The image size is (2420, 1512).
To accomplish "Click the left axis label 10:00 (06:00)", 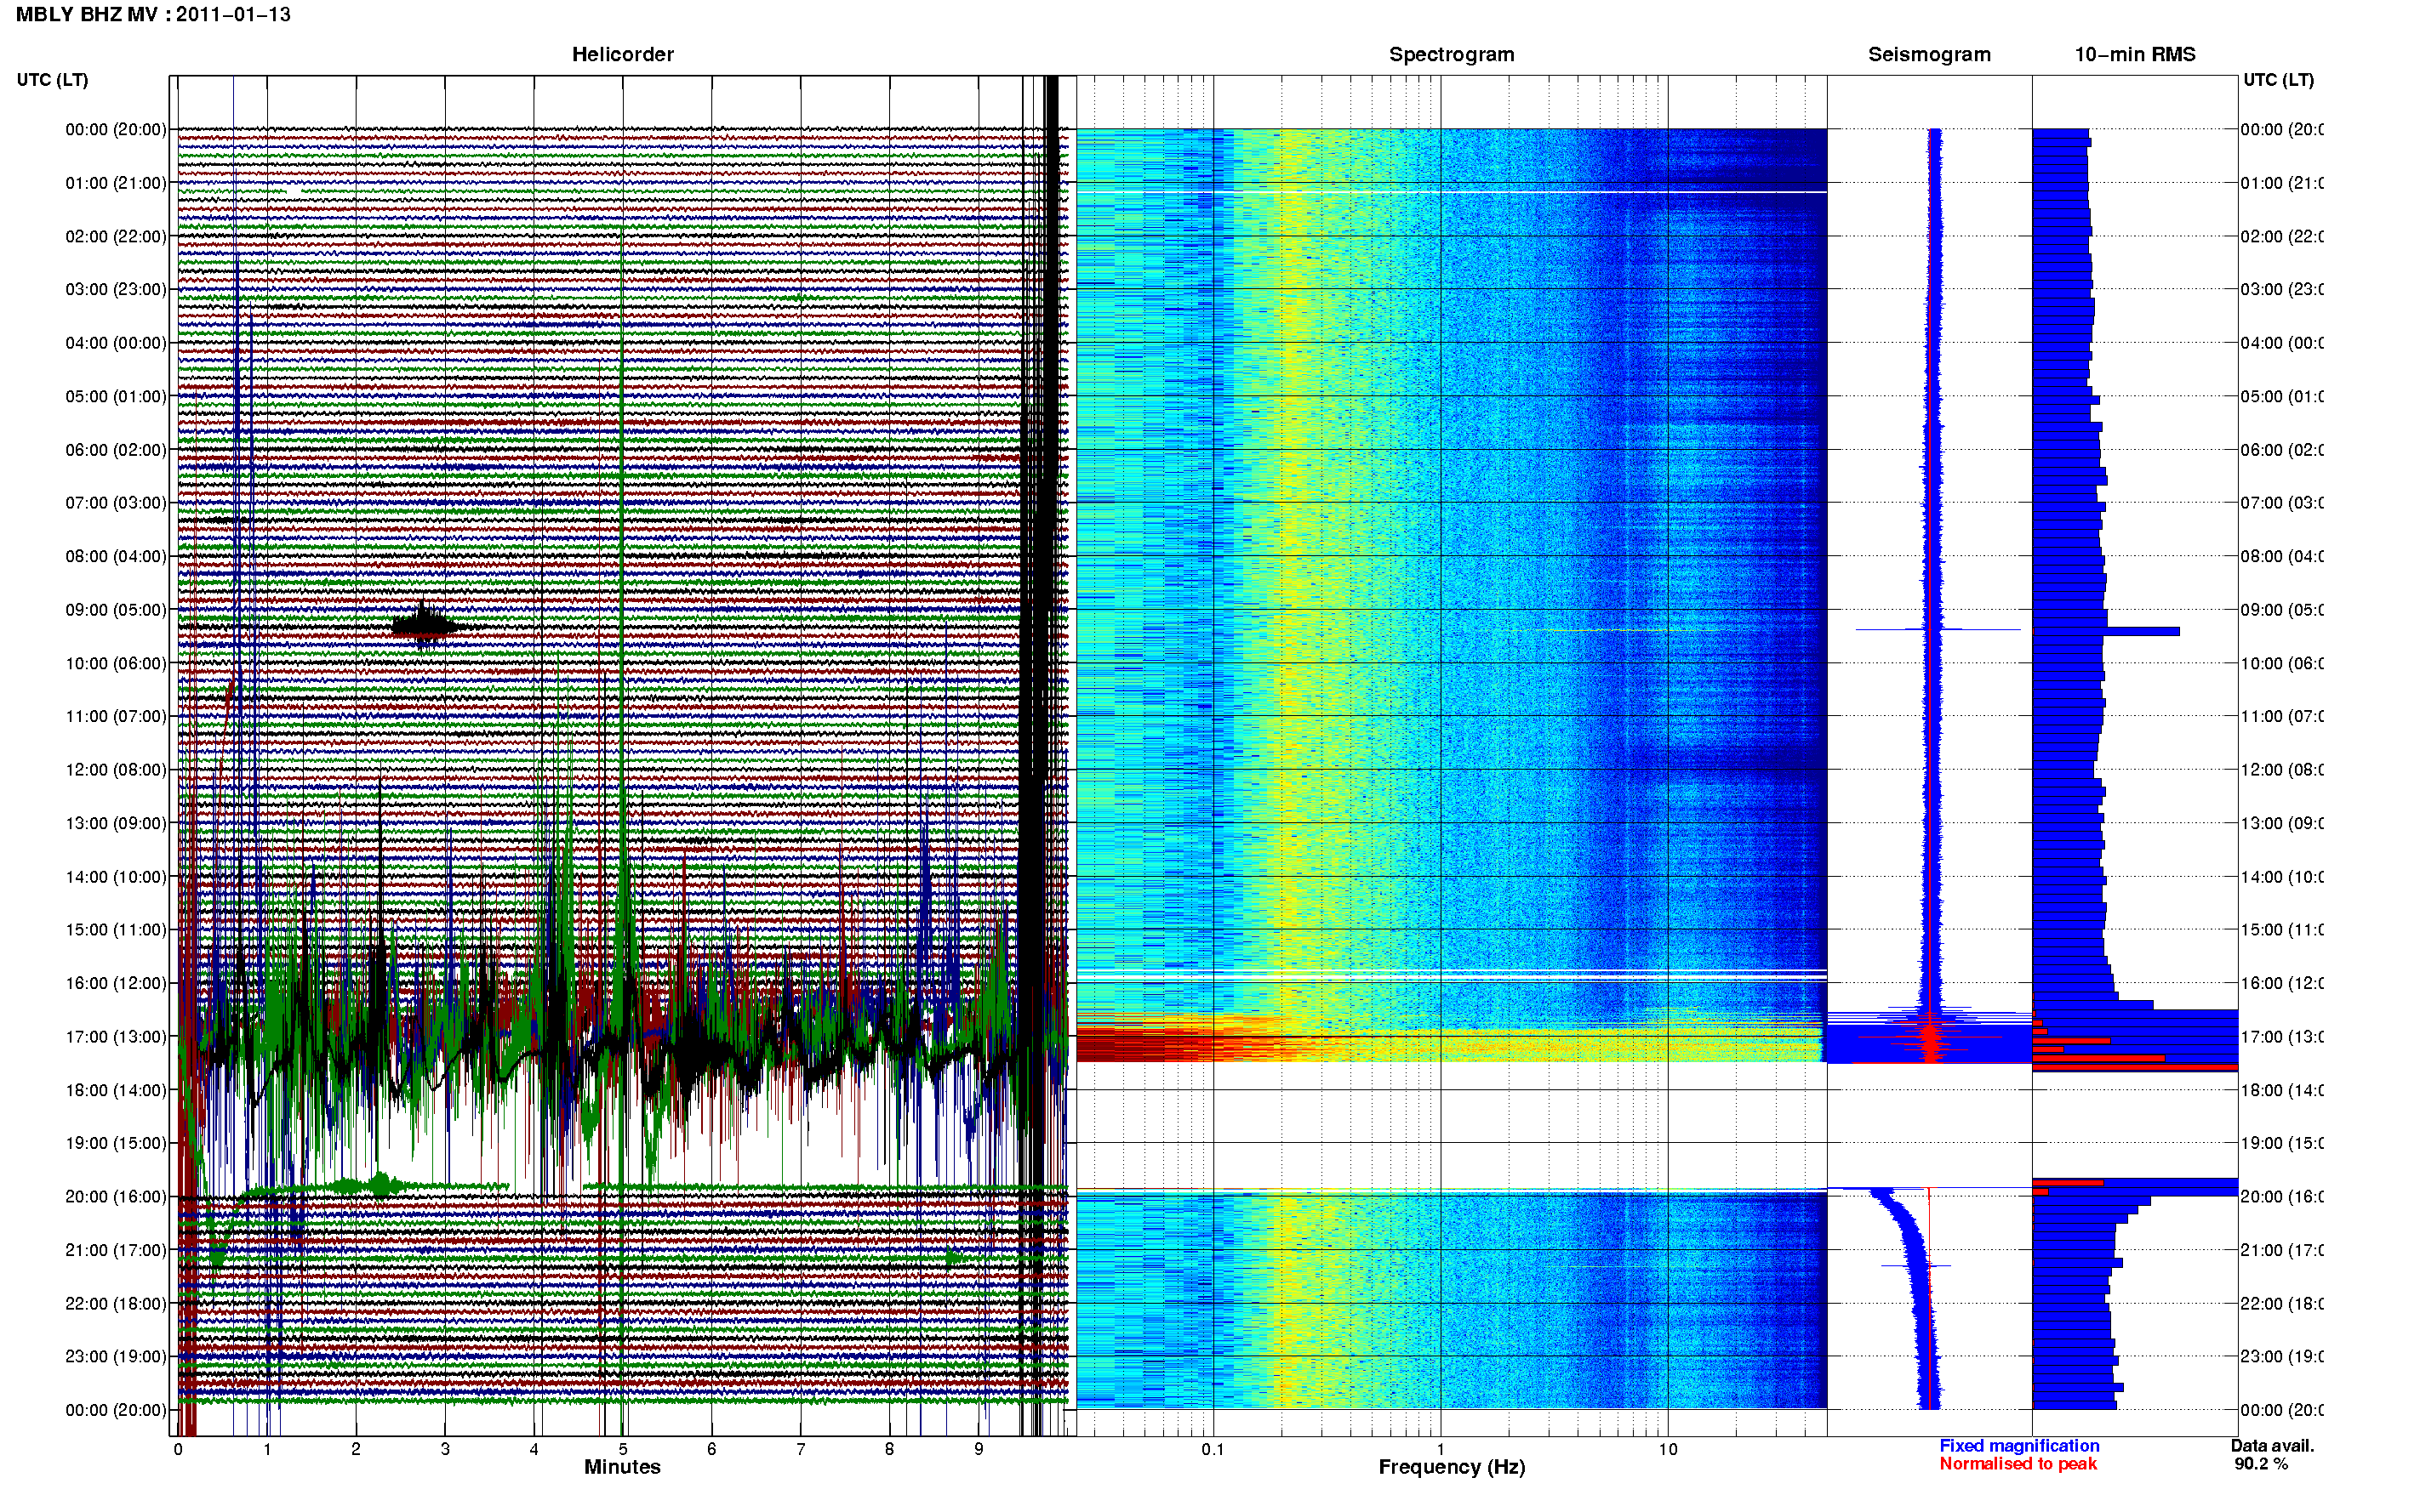I will (x=116, y=663).
